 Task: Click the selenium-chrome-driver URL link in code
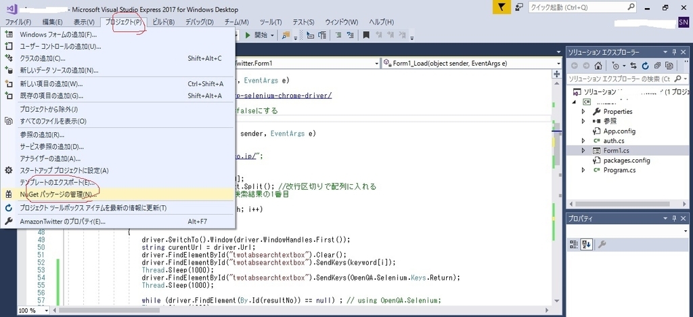point(283,96)
